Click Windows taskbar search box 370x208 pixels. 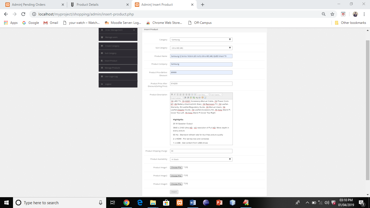point(60,203)
